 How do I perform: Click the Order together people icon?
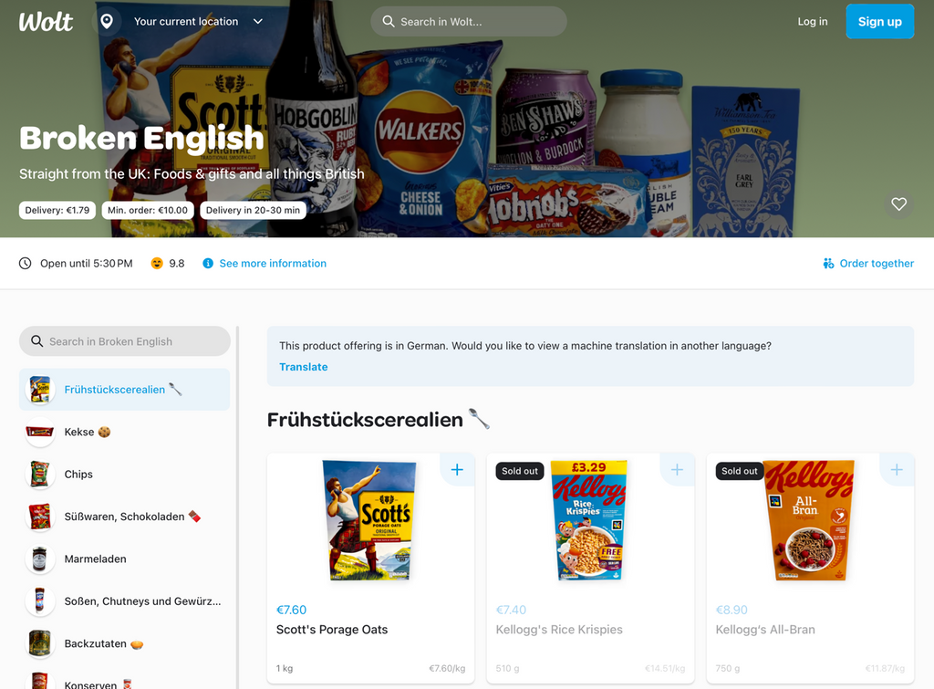(828, 264)
